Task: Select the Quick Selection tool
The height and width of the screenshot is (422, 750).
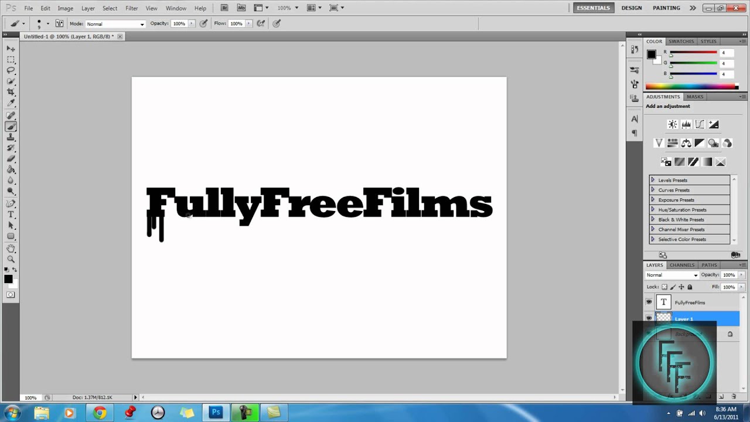Action: [11, 82]
